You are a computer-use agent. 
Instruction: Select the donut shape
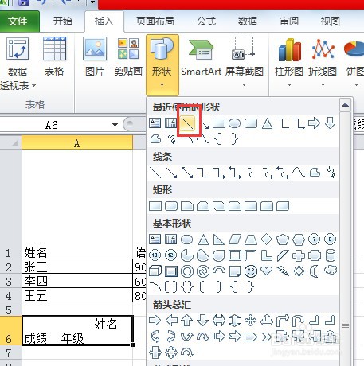pyautogui.click(x=187, y=271)
